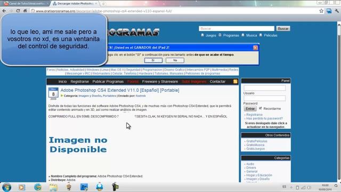The width and height of the screenshot is (341, 192).
Task: Open the Adobe Photoshop CS4 Extended post title
Action: point(120,90)
